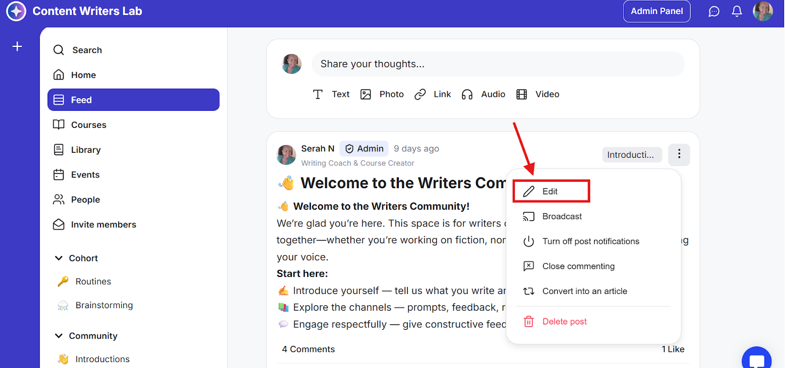Click 'Writing Coach & Course Creator' subtitle
Screen dimensions: 785x368
[x=357, y=163]
